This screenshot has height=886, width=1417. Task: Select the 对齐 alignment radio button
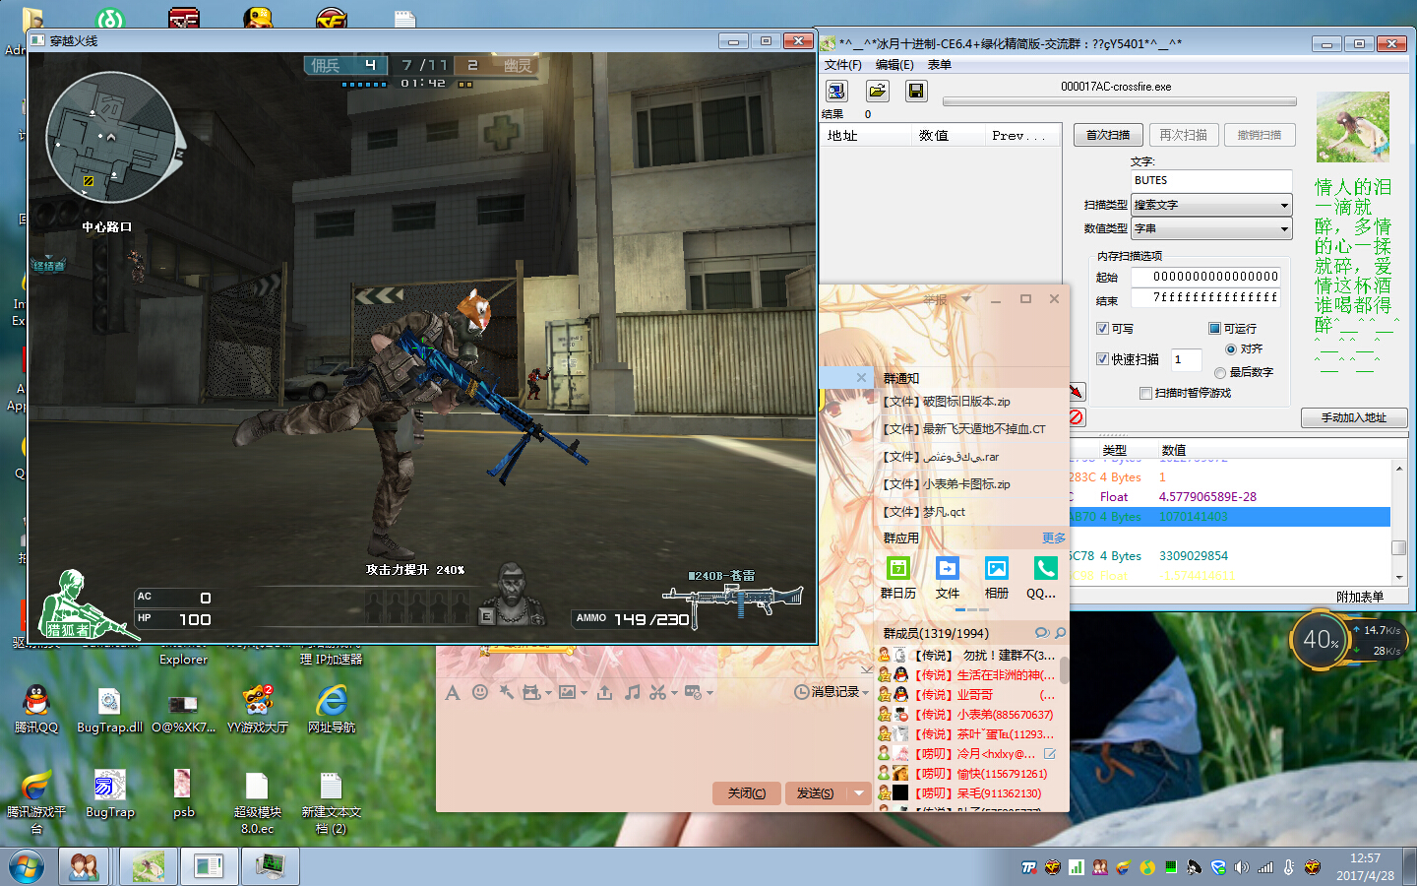(1231, 349)
